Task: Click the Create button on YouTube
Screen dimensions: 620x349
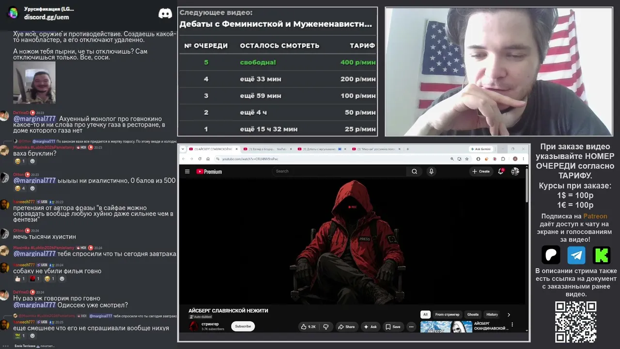Action: [481, 171]
